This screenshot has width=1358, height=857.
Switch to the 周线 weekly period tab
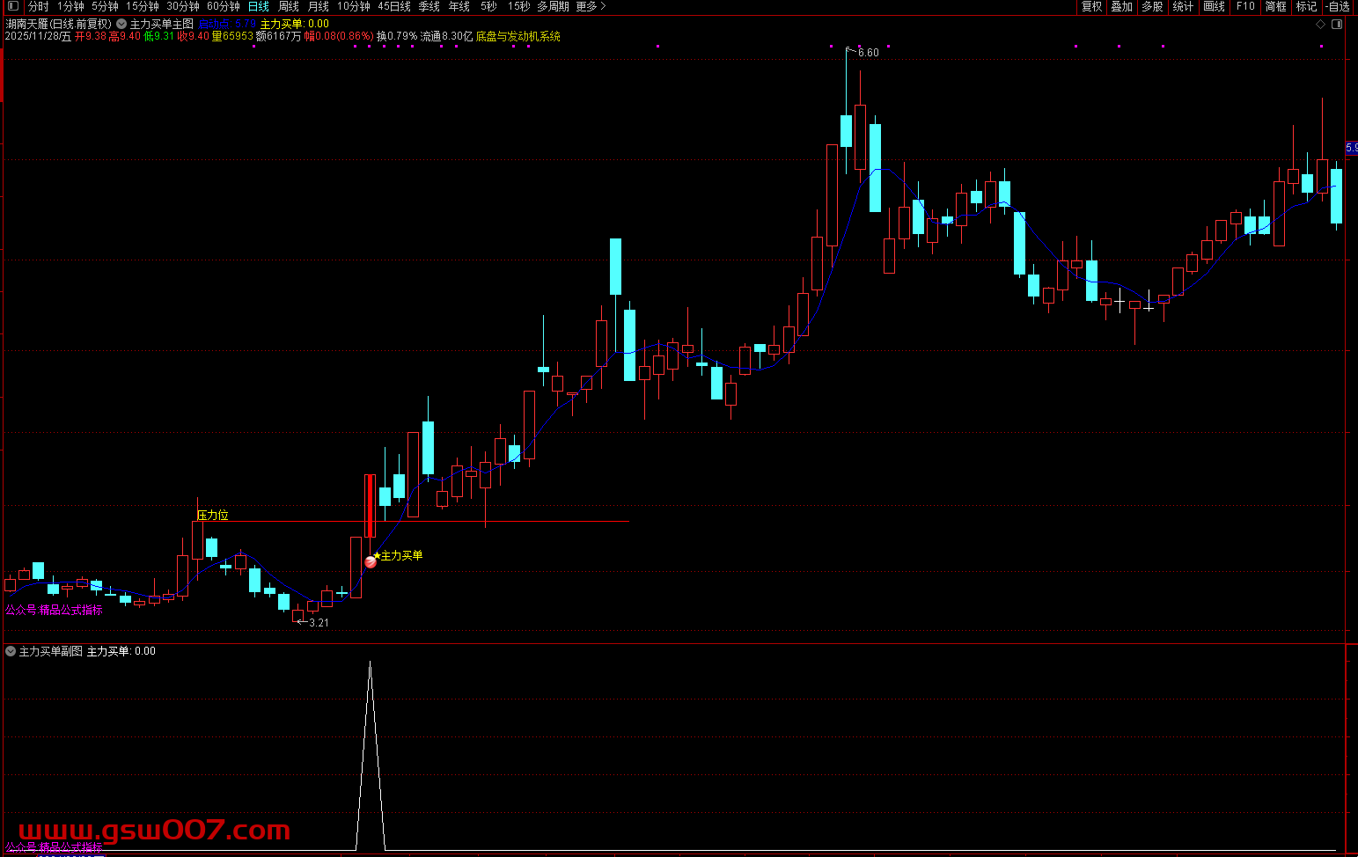(289, 6)
